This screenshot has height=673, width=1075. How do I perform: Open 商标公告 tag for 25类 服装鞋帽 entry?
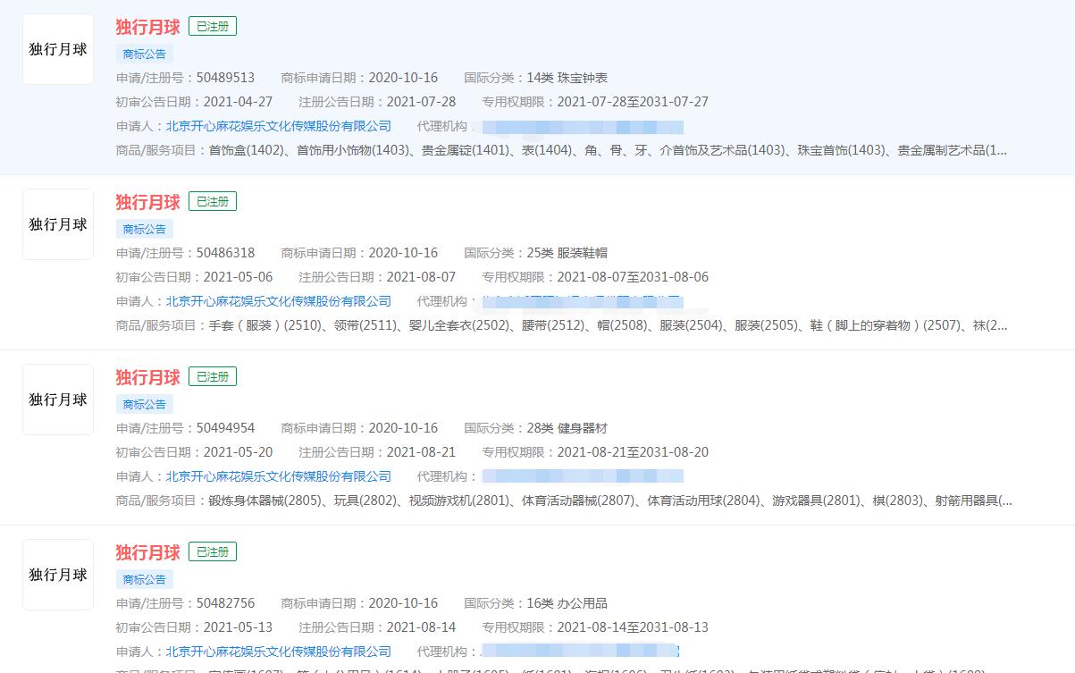click(145, 229)
